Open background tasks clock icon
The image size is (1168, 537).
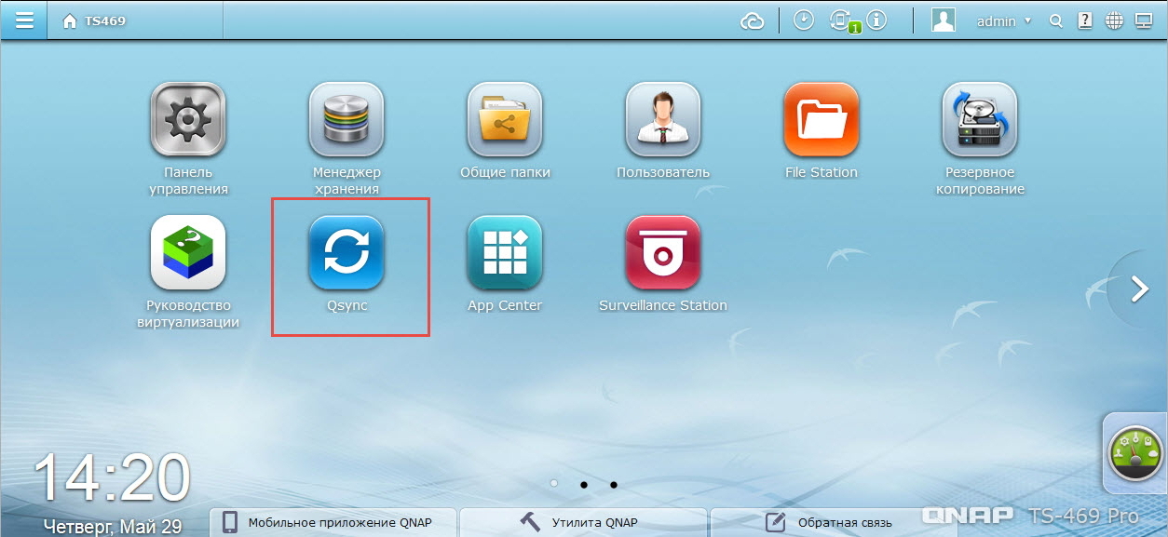(803, 20)
